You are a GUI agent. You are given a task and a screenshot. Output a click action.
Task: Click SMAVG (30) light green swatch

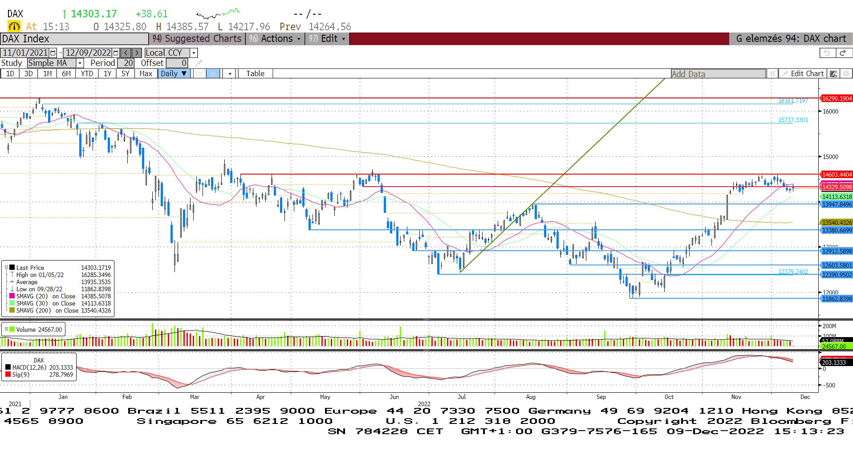pyautogui.click(x=12, y=303)
